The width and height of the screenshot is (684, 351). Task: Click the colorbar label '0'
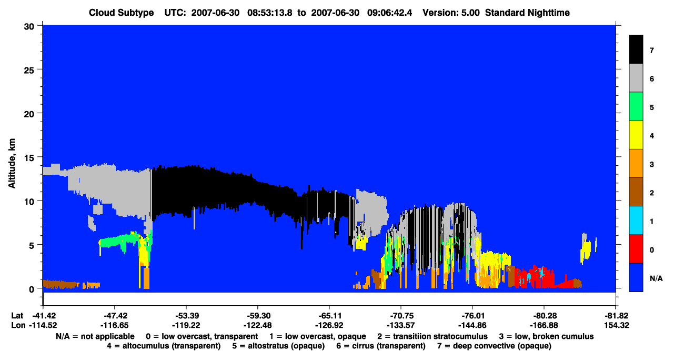click(x=651, y=249)
